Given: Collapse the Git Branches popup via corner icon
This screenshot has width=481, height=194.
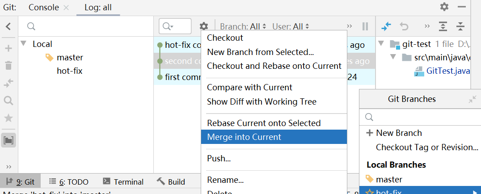Looking at the screenshot, I should (473, 99).
